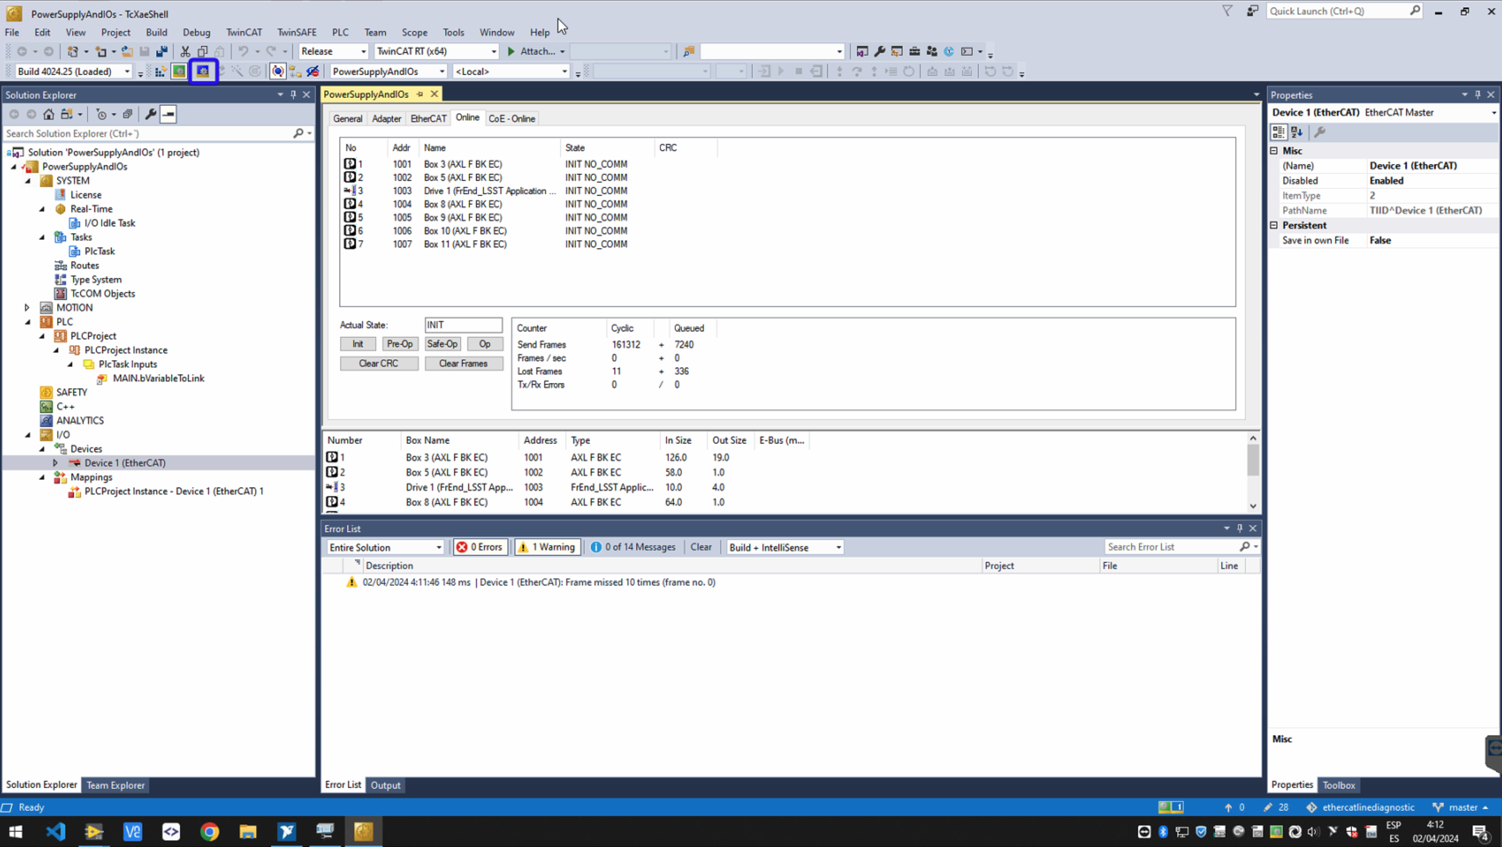Open the TwinCAT menu

coord(244,33)
